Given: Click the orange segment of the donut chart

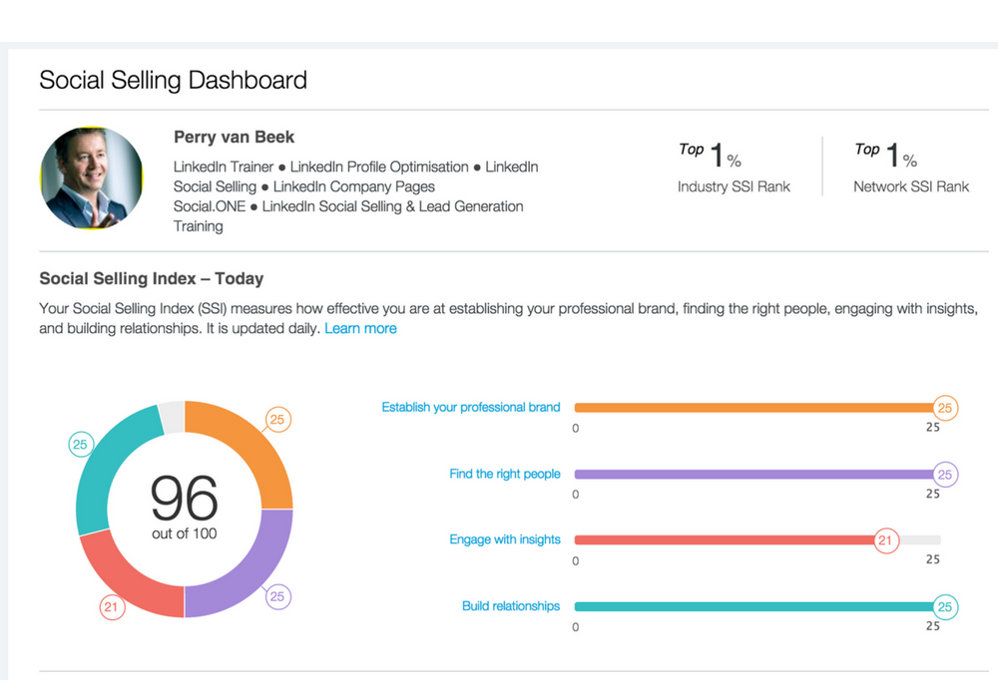Looking at the screenshot, I should pos(248,450).
